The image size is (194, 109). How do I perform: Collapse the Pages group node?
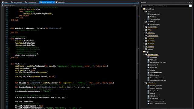pyautogui.click(x=142, y=52)
